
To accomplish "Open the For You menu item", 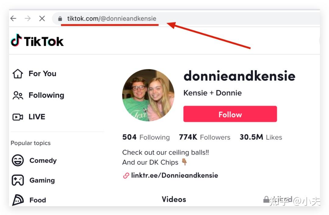I will pyautogui.click(x=42, y=74).
